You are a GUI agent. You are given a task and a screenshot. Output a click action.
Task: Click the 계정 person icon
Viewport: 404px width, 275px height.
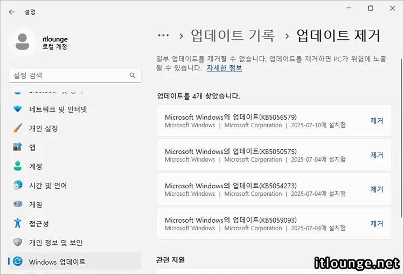[18, 166]
